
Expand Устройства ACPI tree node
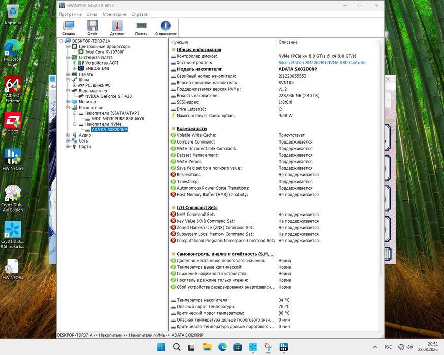point(75,63)
